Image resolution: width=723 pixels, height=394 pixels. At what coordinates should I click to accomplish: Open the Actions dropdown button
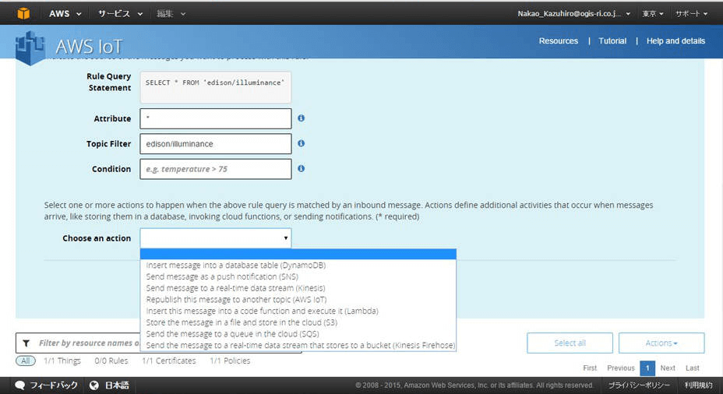point(661,343)
